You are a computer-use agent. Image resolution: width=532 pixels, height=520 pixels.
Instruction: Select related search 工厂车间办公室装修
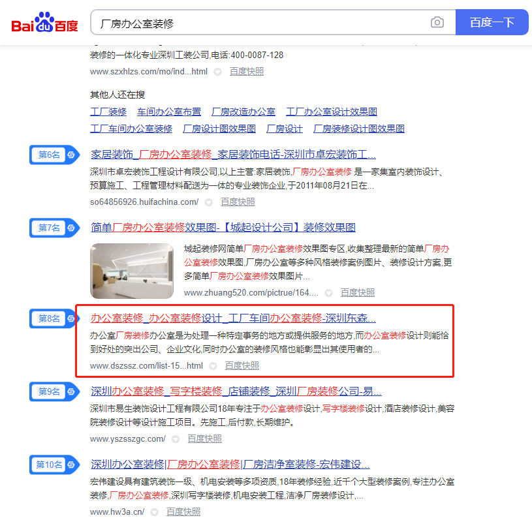131,129
